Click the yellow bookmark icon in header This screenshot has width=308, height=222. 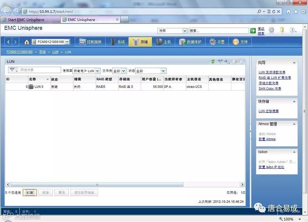pos(282,30)
